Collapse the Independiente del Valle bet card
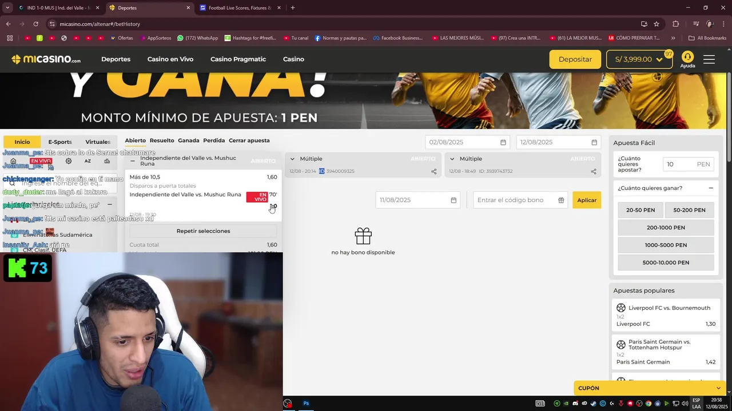Screen dimensions: 732x411 click(x=133, y=161)
